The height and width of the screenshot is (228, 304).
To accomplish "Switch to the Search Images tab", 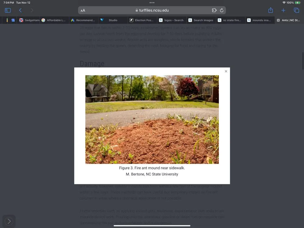I will pos(201,20).
